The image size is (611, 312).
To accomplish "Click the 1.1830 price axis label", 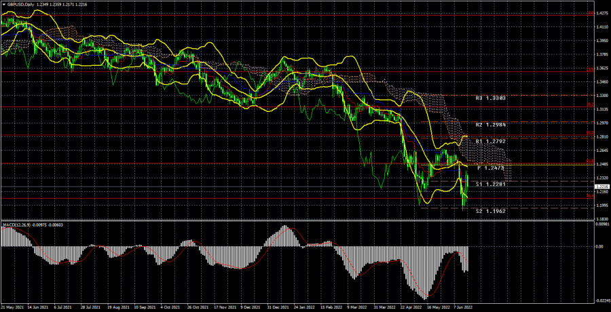I will tap(602, 219).
